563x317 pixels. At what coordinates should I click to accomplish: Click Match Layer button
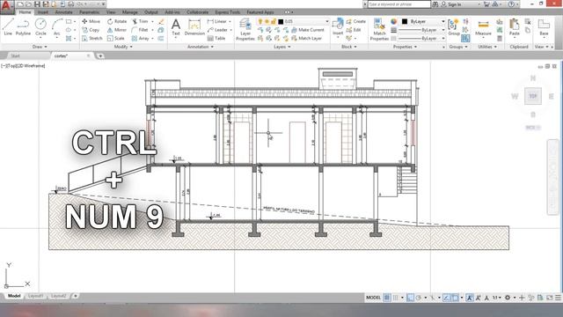(306, 38)
